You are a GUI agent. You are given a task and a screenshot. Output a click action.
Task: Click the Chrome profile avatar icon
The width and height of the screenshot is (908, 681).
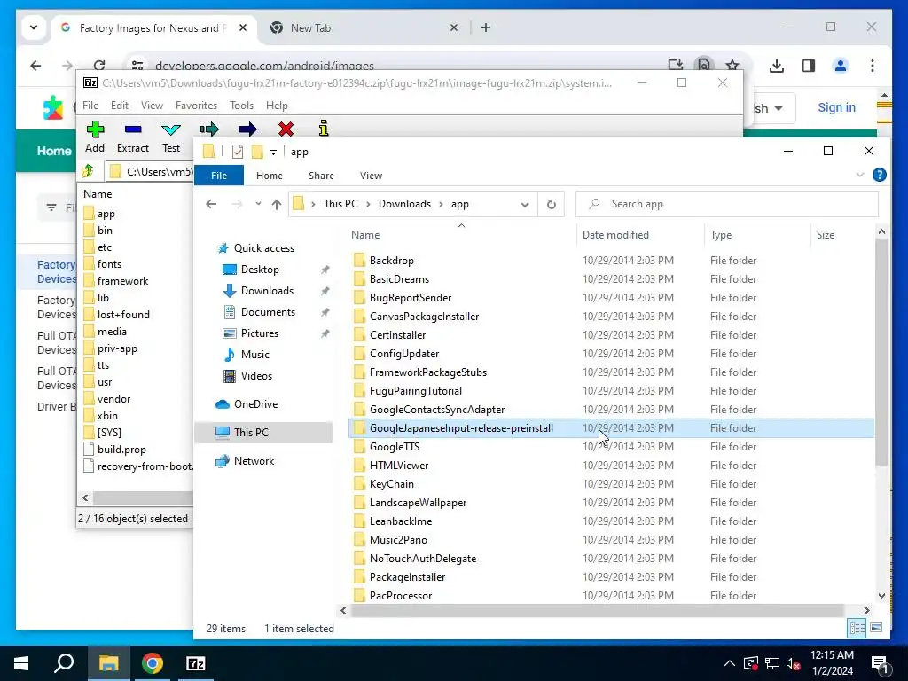pyautogui.click(x=841, y=66)
